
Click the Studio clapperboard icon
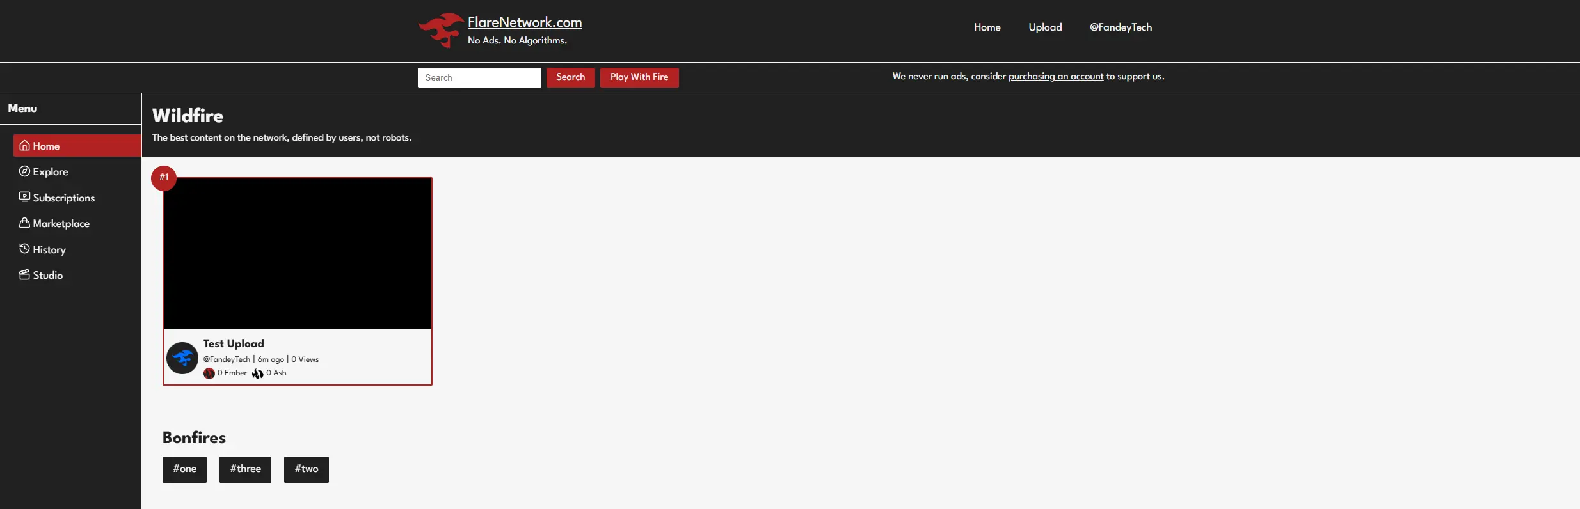point(24,275)
